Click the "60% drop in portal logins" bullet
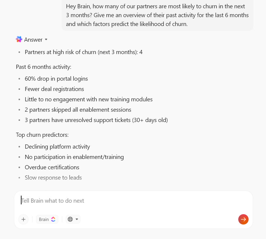This screenshot has height=239, width=266. (x=56, y=79)
